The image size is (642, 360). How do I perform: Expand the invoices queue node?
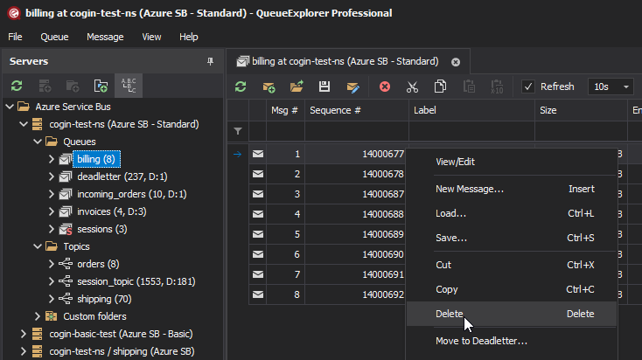click(52, 211)
